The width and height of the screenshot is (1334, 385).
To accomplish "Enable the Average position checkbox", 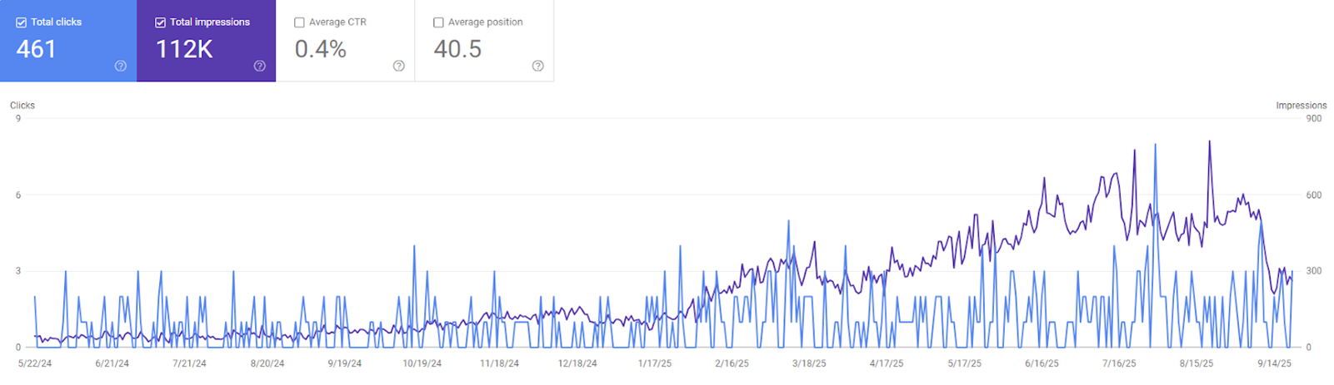I will [x=439, y=22].
